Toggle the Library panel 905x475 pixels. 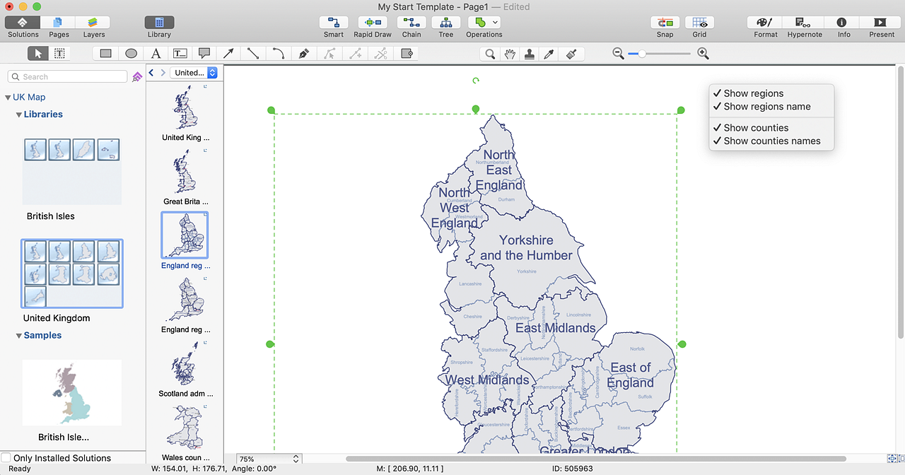[159, 23]
